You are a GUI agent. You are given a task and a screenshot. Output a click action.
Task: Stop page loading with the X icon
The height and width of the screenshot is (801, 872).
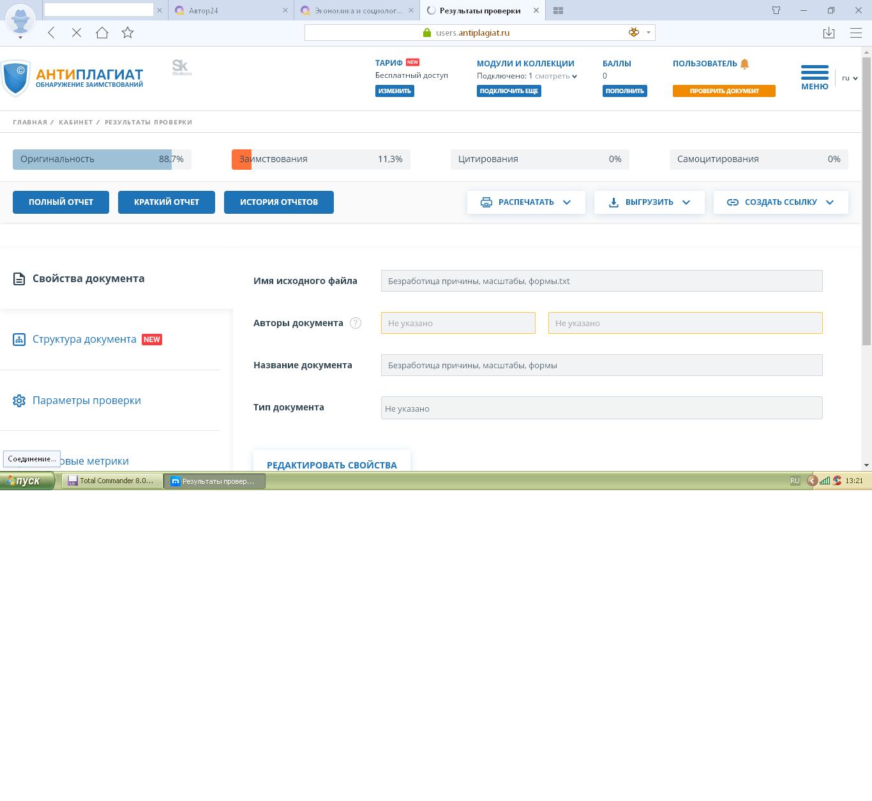[x=77, y=33]
